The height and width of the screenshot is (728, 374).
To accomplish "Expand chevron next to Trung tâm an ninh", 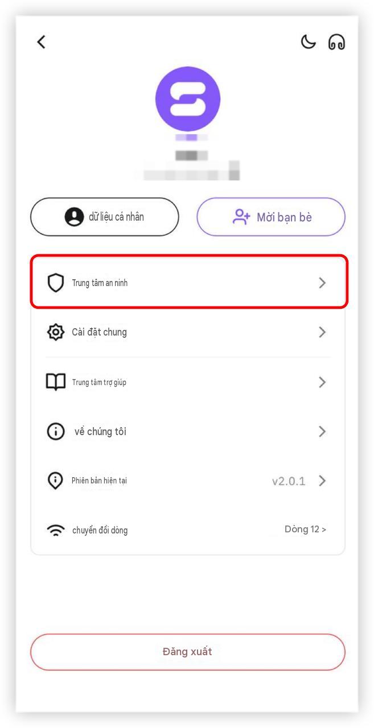I will [322, 283].
